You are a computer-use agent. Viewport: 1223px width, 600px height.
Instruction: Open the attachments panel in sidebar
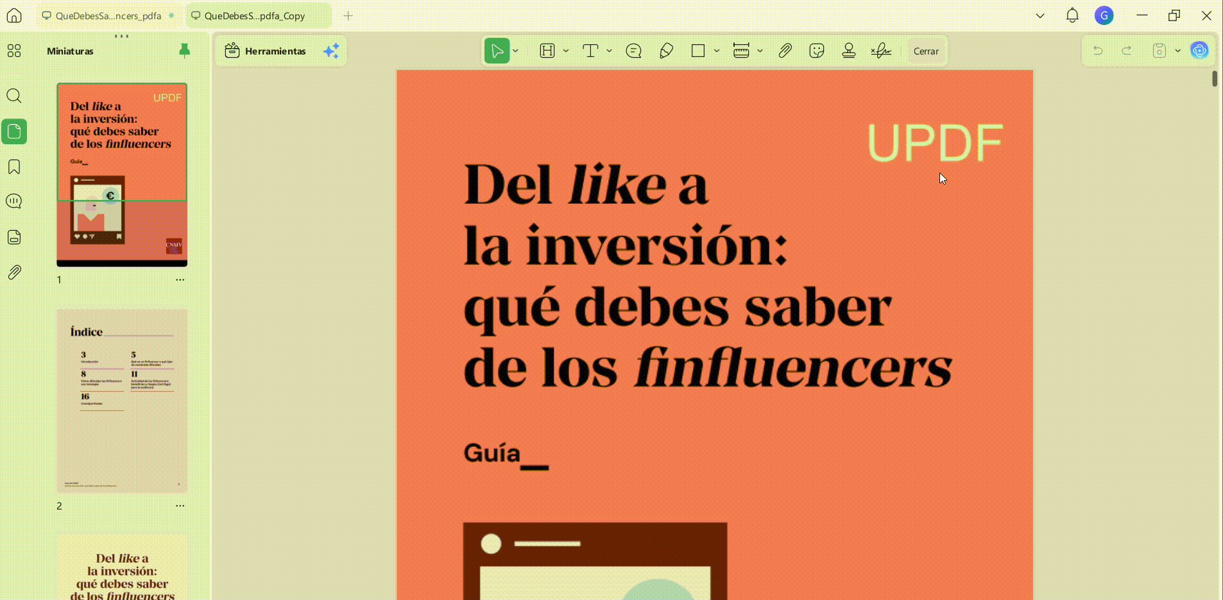click(14, 272)
